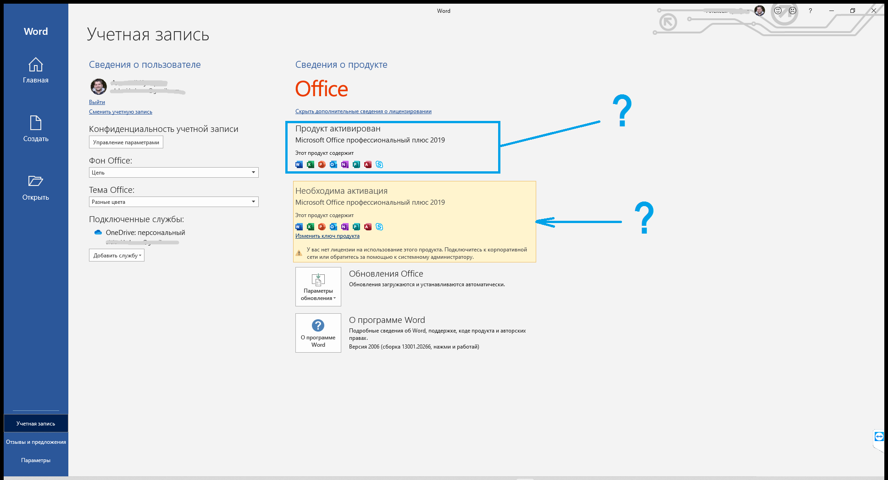Click Outlook icon in Необходима активация box

333,227
